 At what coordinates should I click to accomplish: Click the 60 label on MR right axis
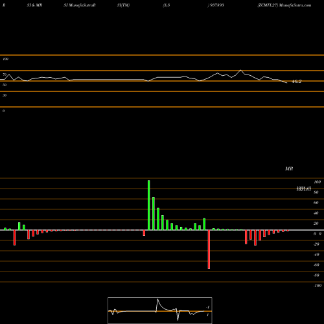(316, 203)
